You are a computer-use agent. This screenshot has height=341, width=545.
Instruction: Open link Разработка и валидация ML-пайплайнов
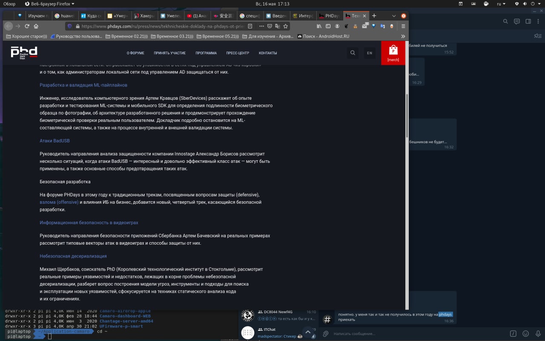83,85
